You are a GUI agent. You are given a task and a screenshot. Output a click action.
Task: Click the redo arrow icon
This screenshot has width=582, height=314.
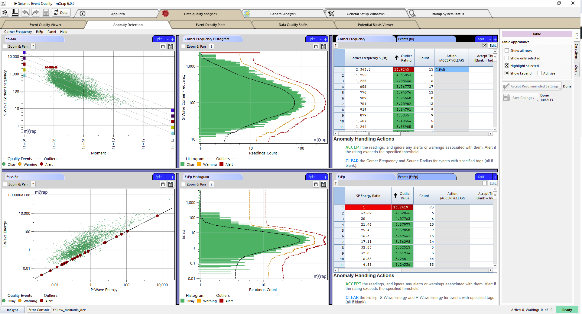[x=36, y=12]
